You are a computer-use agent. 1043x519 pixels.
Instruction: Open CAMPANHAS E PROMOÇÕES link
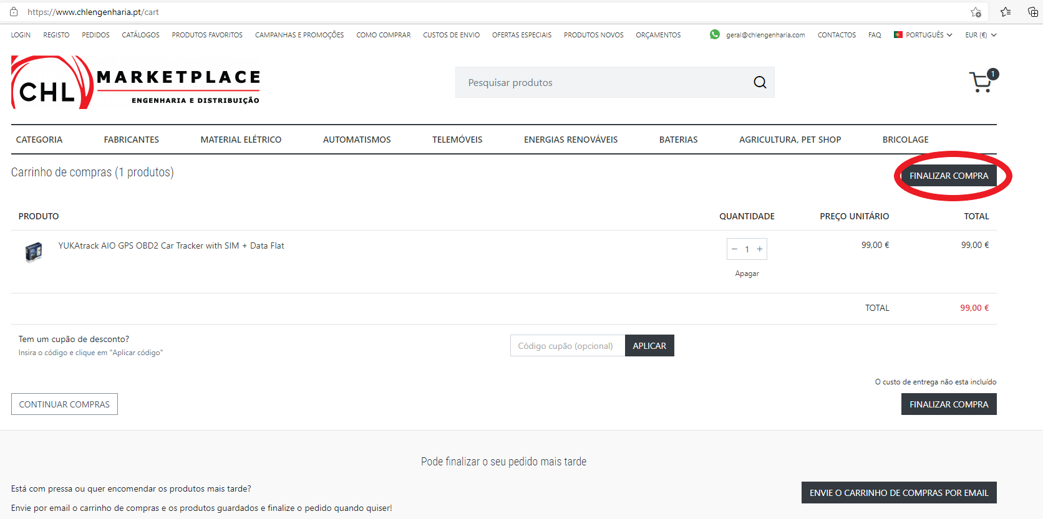coord(299,35)
